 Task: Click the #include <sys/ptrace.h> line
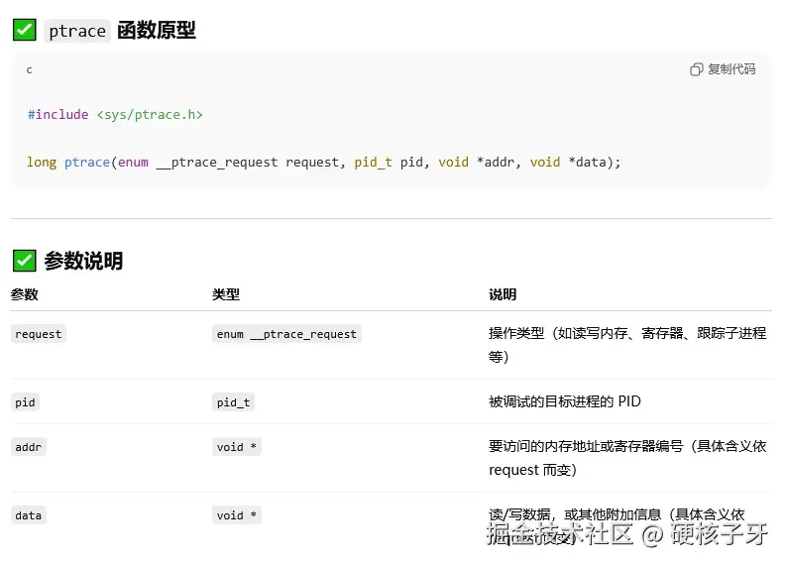[x=115, y=115]
